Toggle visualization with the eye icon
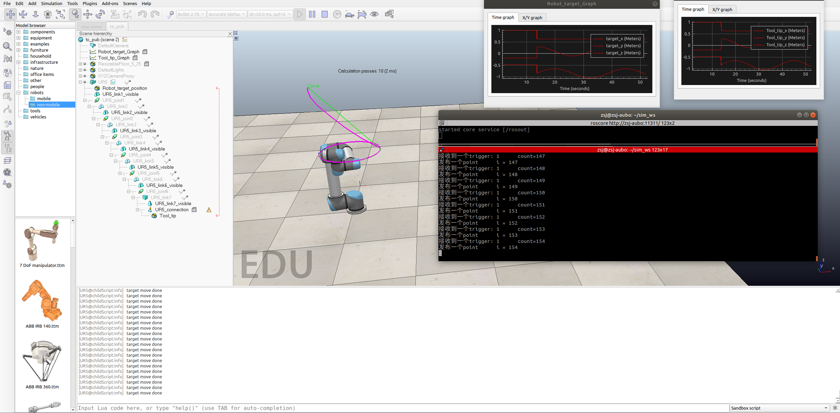Screen dimensions: 840x413 (x=374, y=14)
